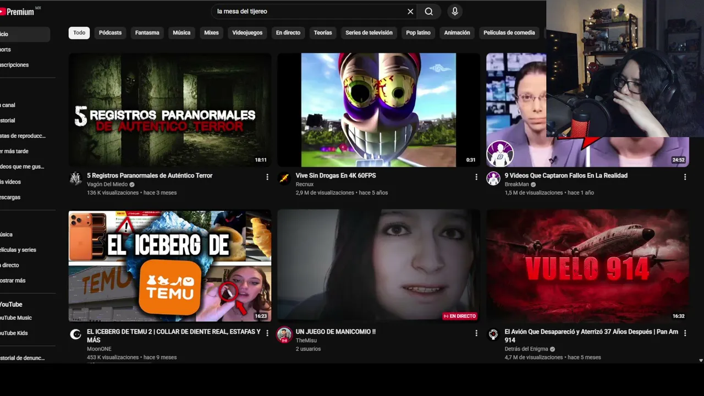Open the YouTube Premium logo home link
This screenshot has width=704, height=396.
click(18, 12)
